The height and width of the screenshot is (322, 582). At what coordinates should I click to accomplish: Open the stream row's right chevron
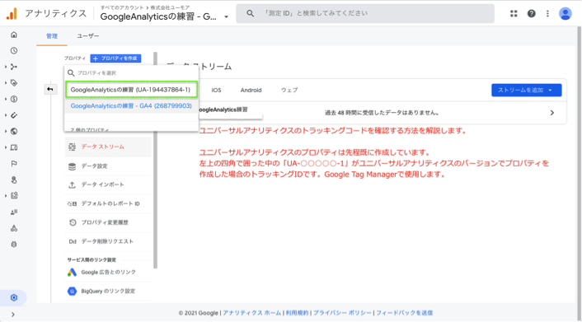[x=552, y=113]
